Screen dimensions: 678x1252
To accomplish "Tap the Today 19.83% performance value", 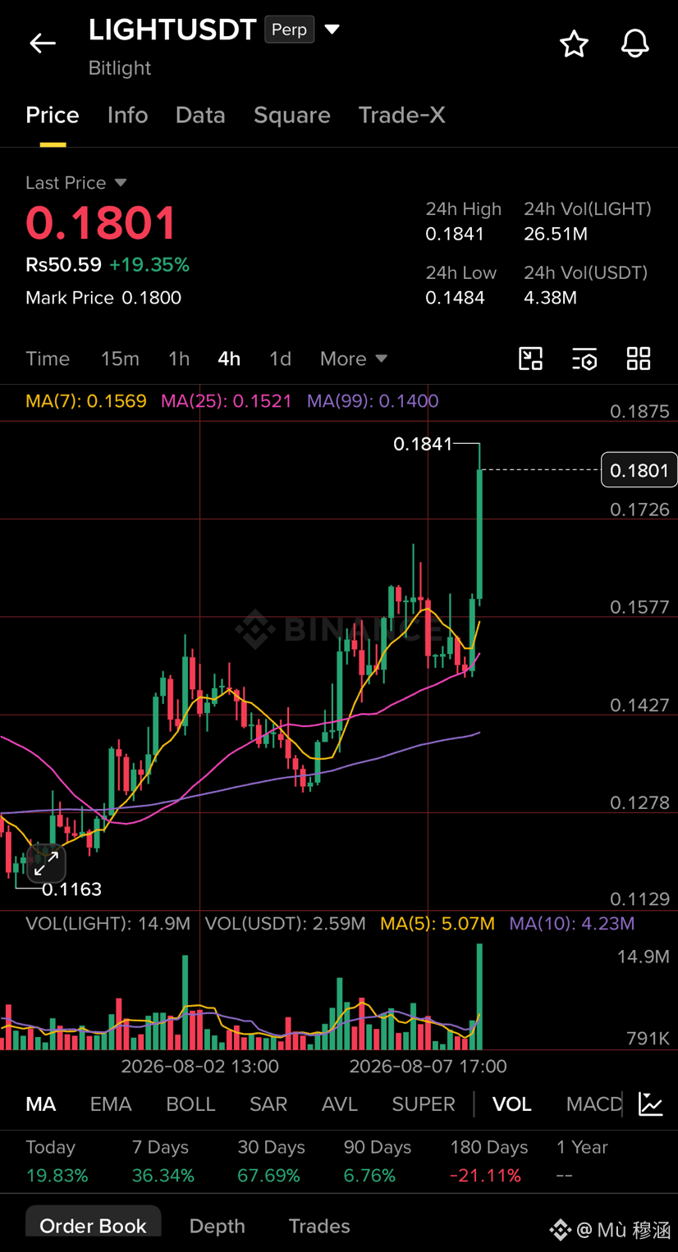I will 57,1176.
